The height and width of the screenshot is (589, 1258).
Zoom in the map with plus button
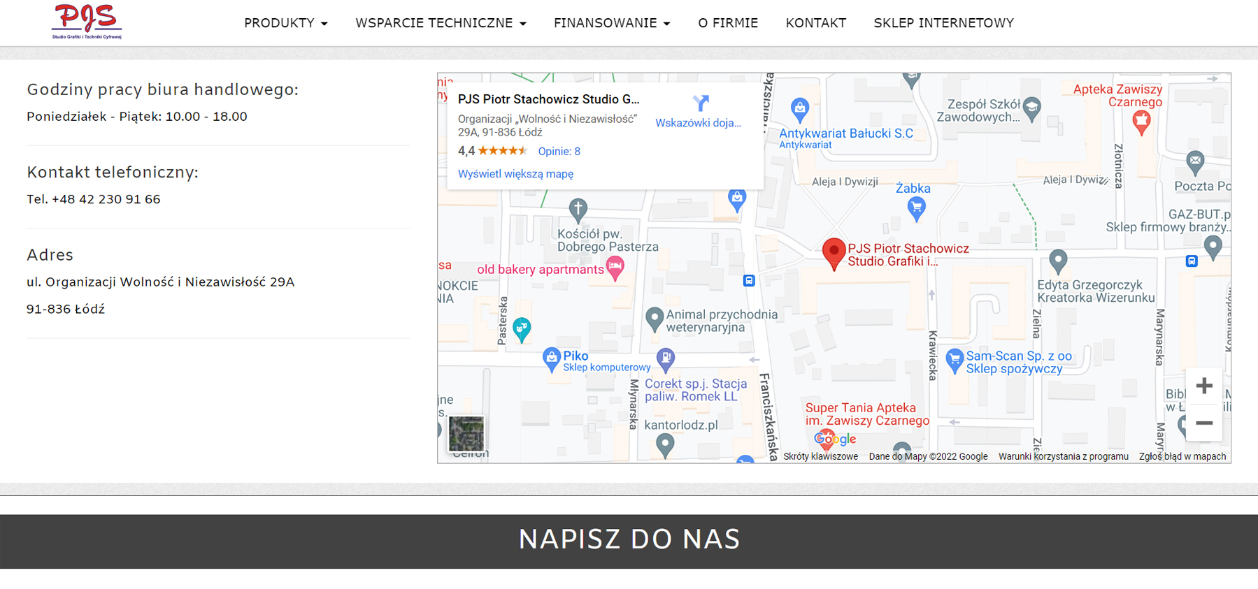coord(1204,386)
